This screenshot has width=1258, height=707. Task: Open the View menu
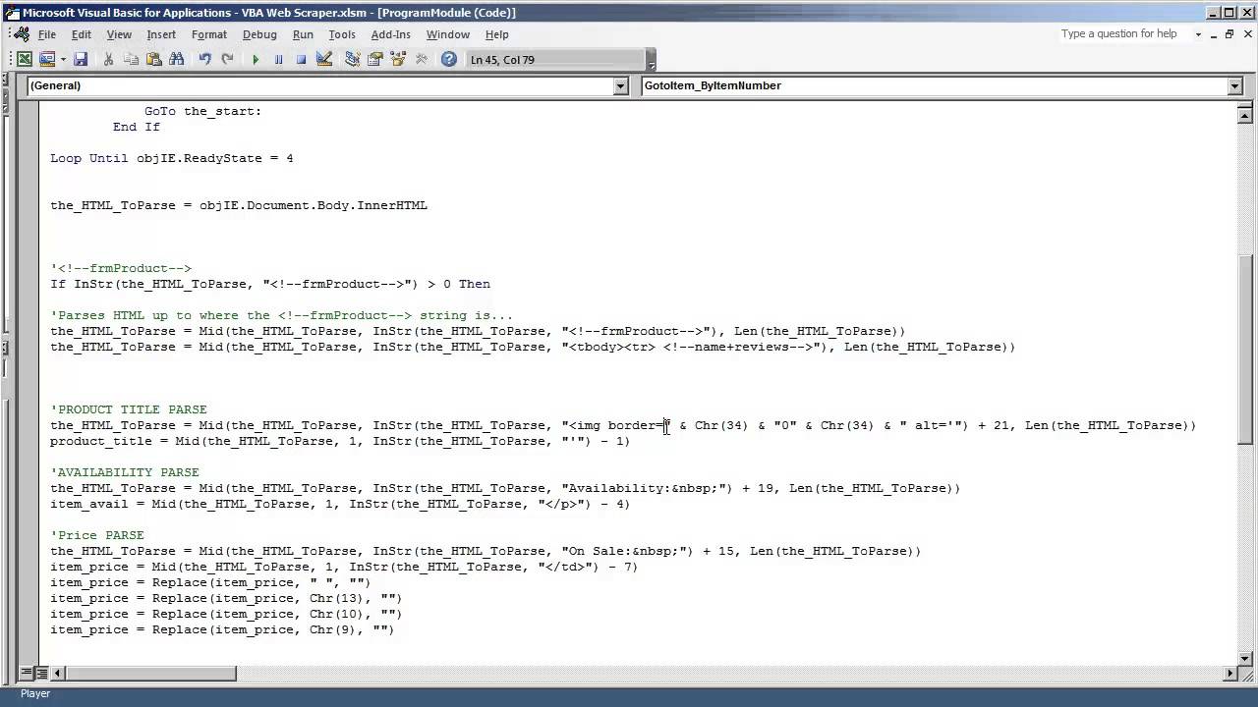tap(119, 34)
